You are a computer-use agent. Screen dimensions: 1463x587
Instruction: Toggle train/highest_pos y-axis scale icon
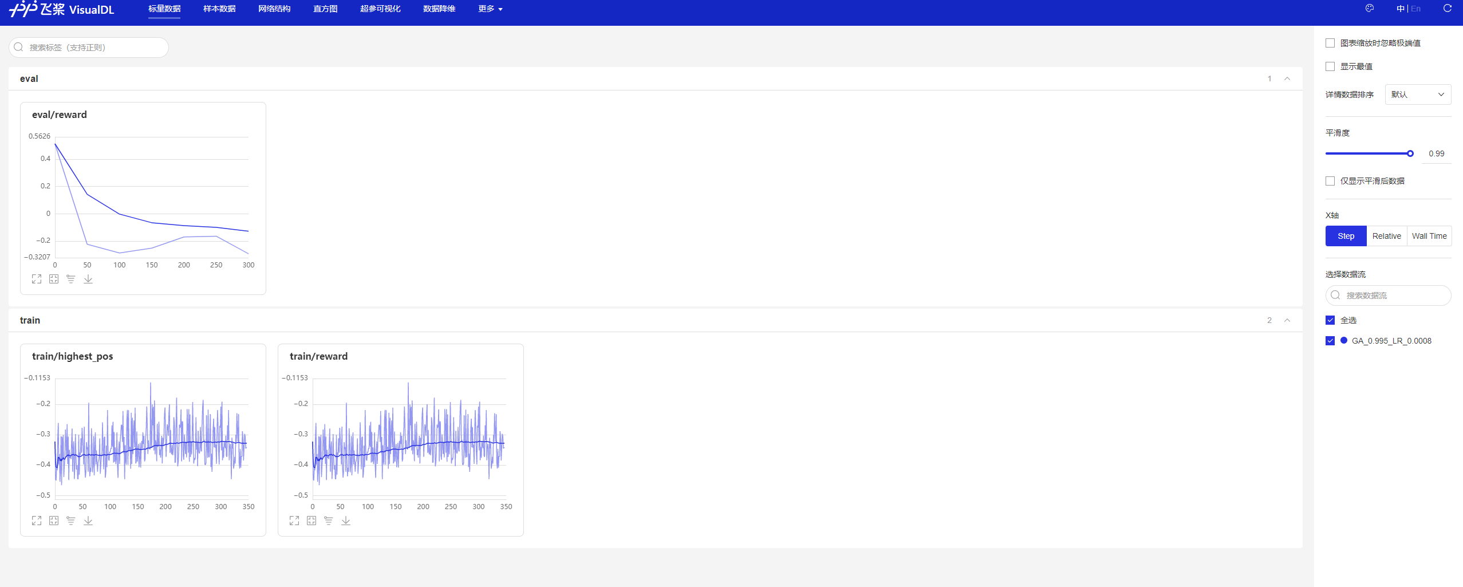tap(71, 521)
